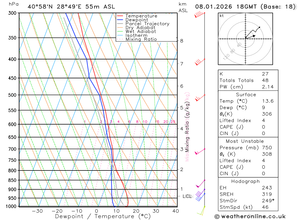Click the 850 pressure level label

coord(12,180)
